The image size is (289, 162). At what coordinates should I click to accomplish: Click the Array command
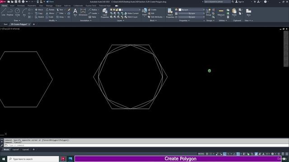coord(60,17)
